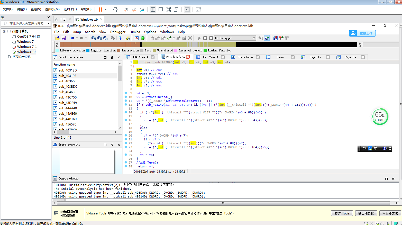
Task: Pause the debugger process
Action: [x=205, y=38]
